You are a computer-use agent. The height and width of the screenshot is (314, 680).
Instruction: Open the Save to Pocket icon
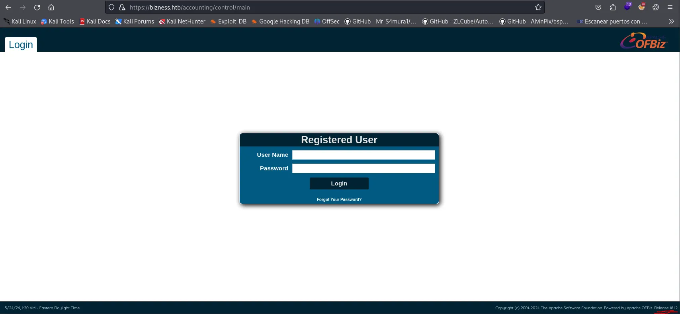[x=598, y=7]
